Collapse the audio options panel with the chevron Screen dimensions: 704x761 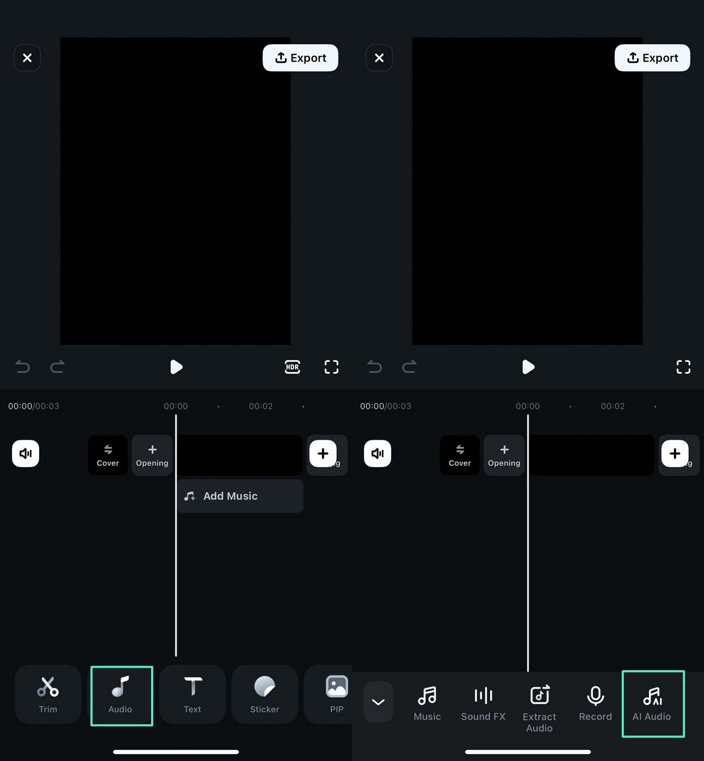pyautogui.click(x=378, y=702)
